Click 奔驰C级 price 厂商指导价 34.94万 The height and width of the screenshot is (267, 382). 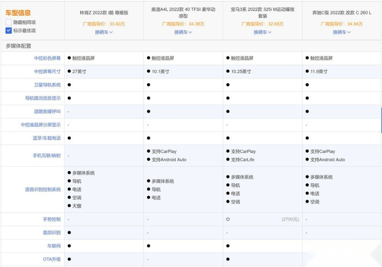342,24
